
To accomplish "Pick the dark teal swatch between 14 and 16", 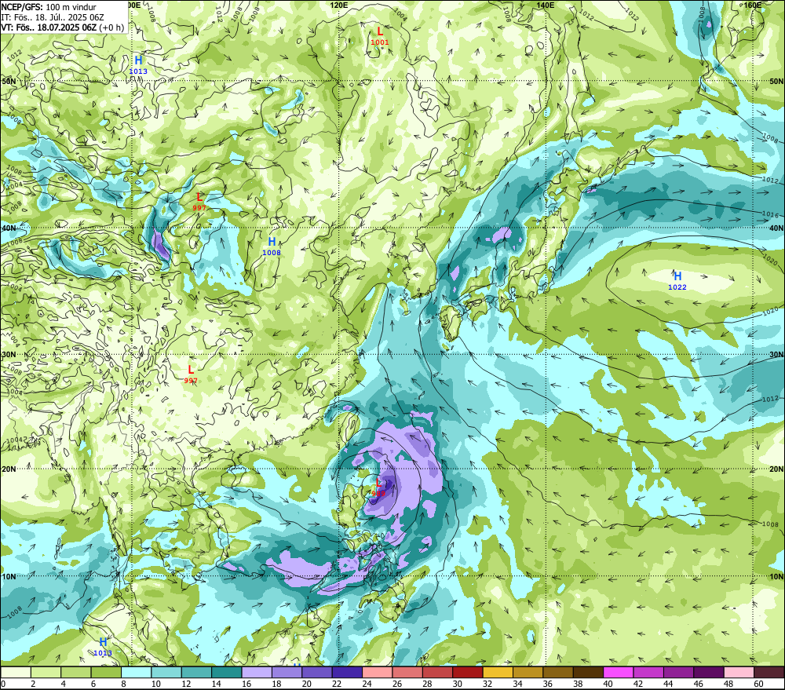I will tap(227, 672).
